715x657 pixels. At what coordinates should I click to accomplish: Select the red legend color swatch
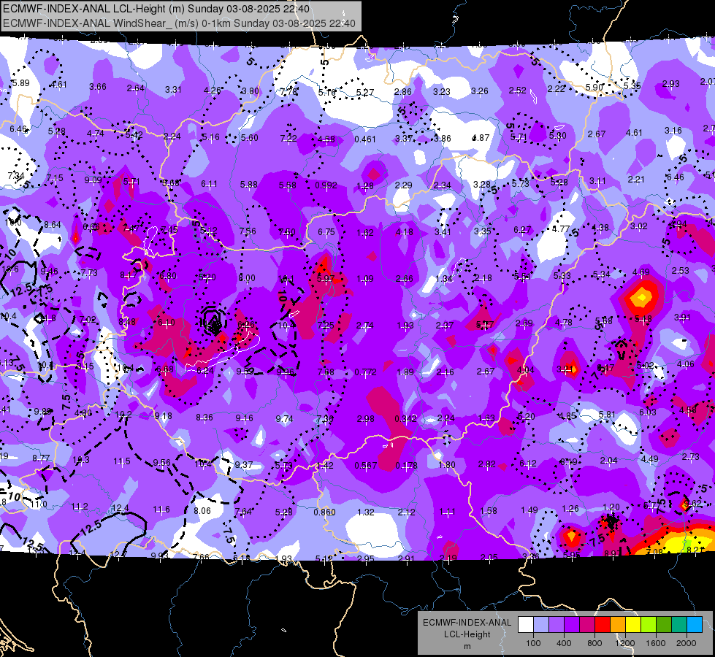click(603, 625)
